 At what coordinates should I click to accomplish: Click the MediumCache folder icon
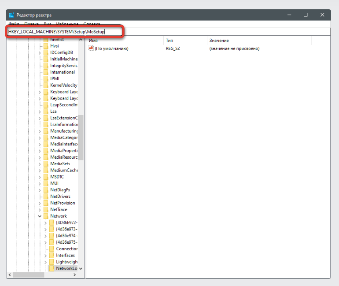[46, 170]
